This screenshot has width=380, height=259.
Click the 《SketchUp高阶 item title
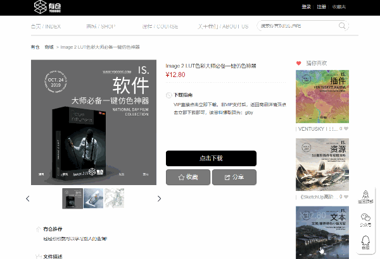(x=319, y=197)
